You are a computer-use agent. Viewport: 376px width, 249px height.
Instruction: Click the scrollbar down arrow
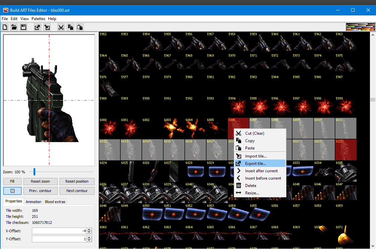click(x=373, y=246)
